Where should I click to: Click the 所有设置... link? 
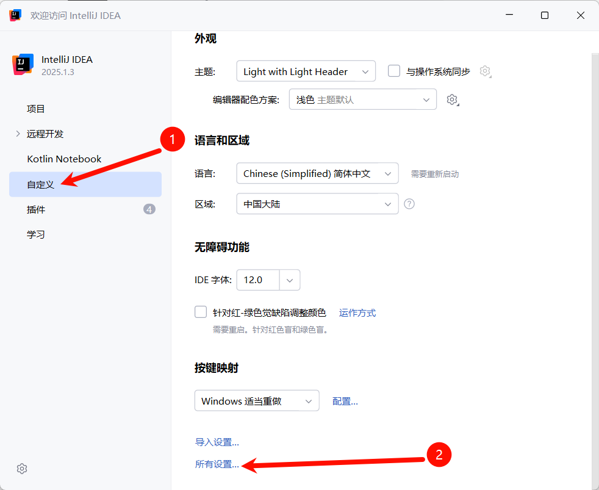[217, 464]
